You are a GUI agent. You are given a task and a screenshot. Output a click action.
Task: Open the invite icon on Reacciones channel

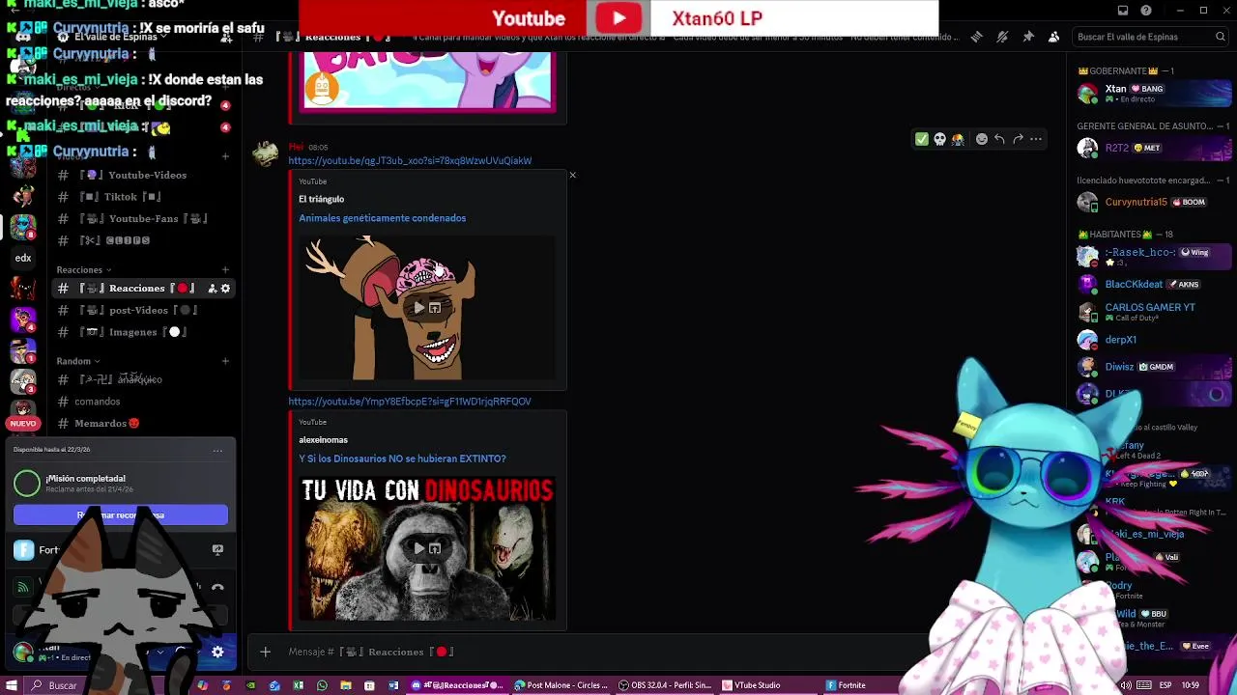(212, 289)
